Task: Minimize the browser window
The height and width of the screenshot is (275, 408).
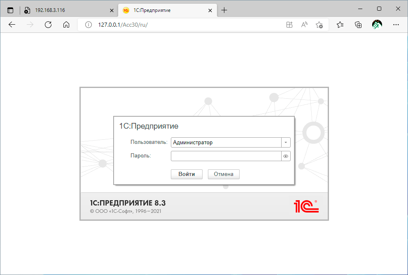Action: pos(360,9)
